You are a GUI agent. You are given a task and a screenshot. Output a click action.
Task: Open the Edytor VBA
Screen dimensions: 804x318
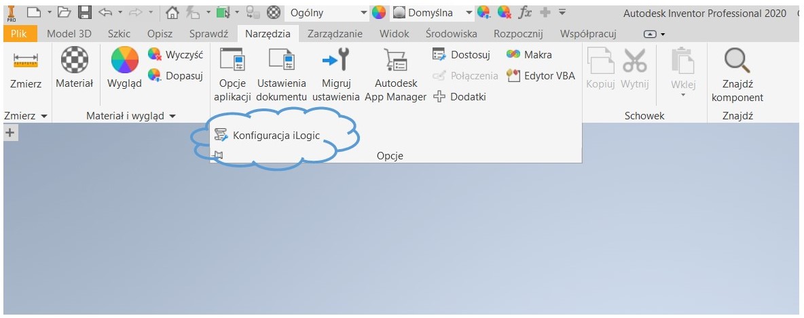541,76
